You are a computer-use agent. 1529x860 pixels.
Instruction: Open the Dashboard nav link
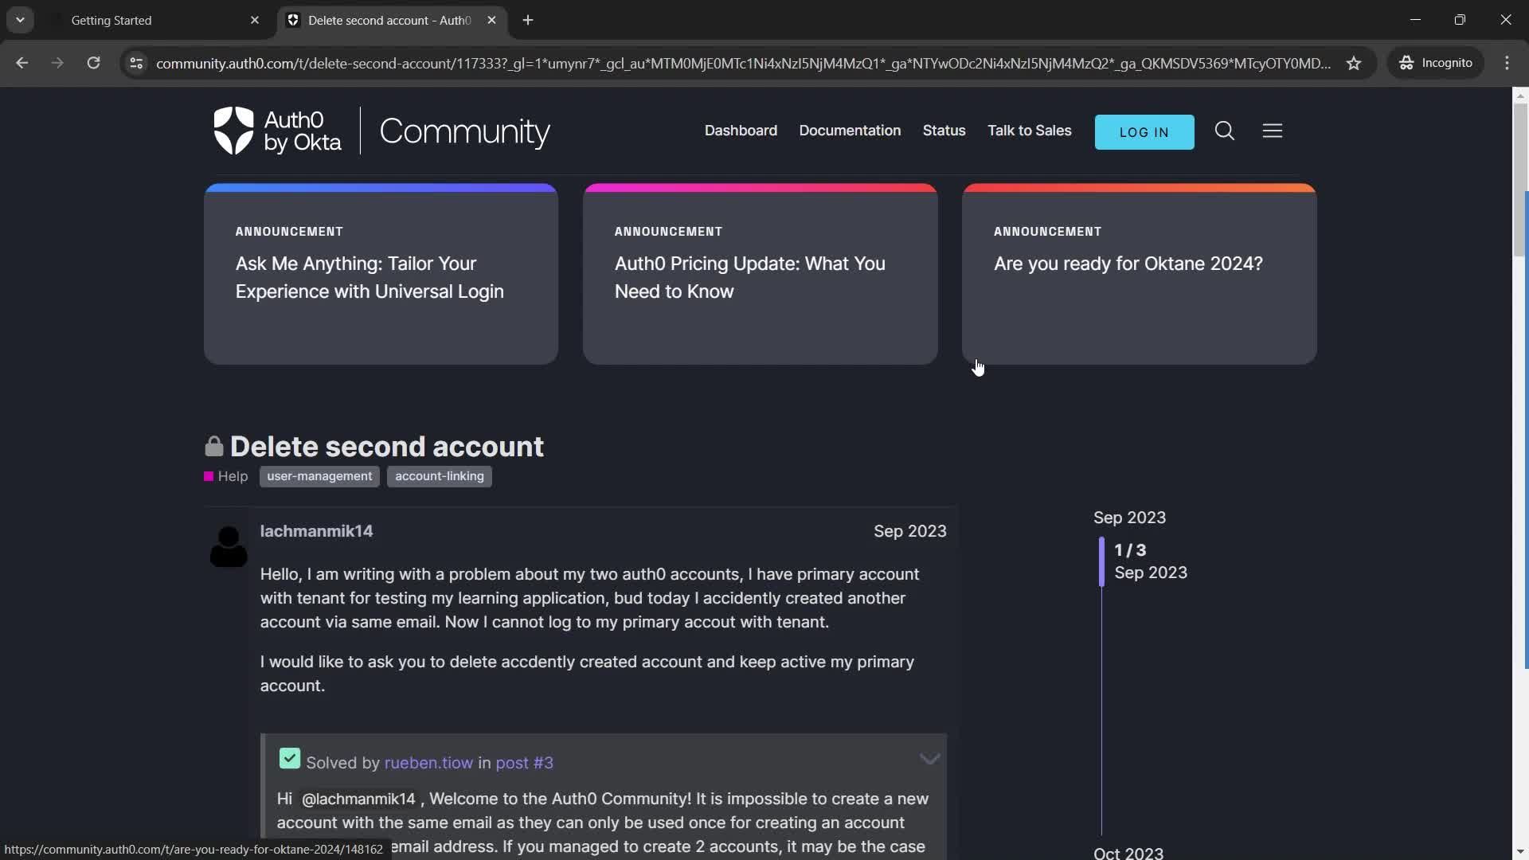[x=741, y=131]
